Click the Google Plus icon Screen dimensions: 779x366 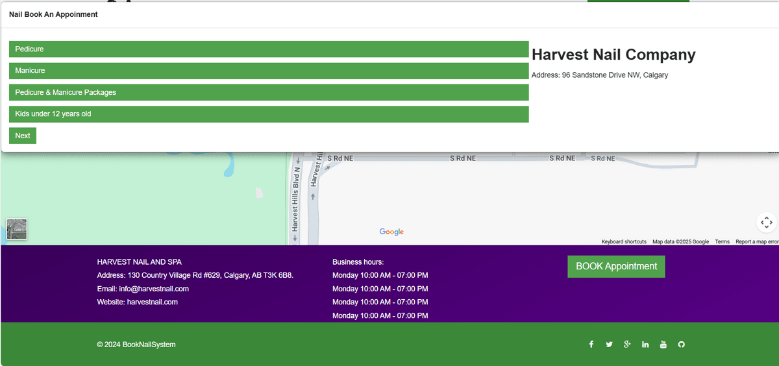point(627,345)
